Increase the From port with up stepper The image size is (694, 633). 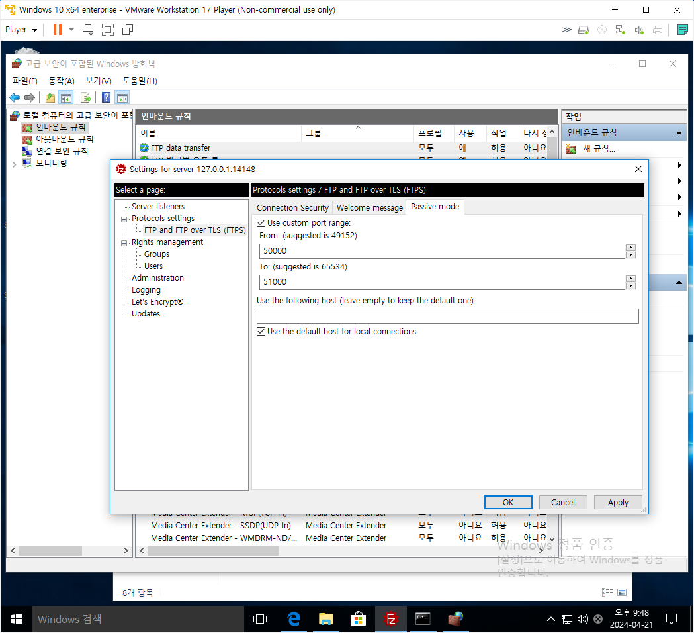pyautogui.click(x=631, y=248)
